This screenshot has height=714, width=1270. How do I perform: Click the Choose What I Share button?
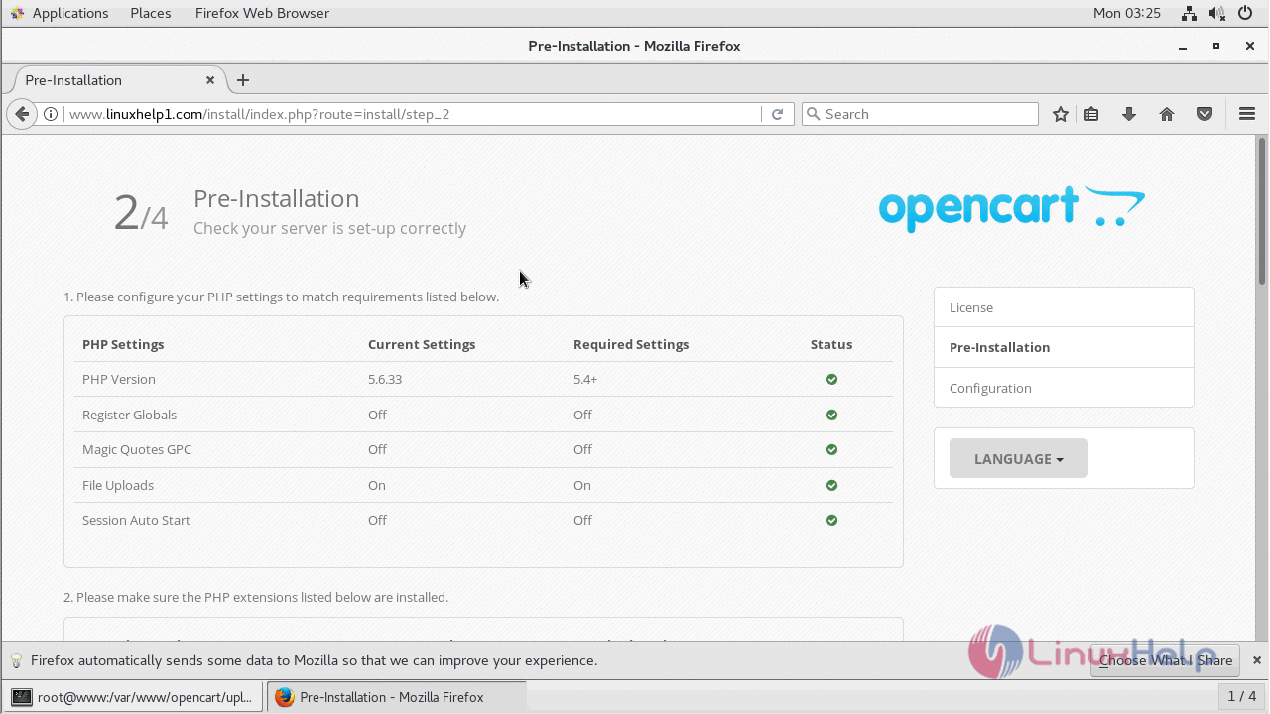1165,660
